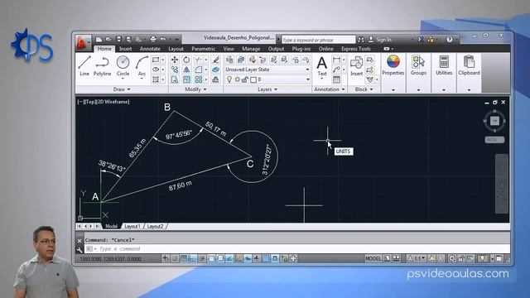Open the AutoCAD application menu button

83,42
